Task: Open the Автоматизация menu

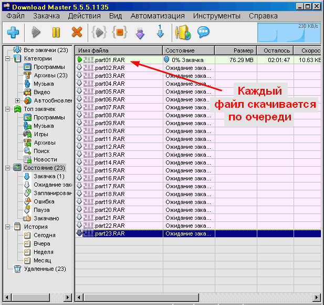Action: click(158, 16)
